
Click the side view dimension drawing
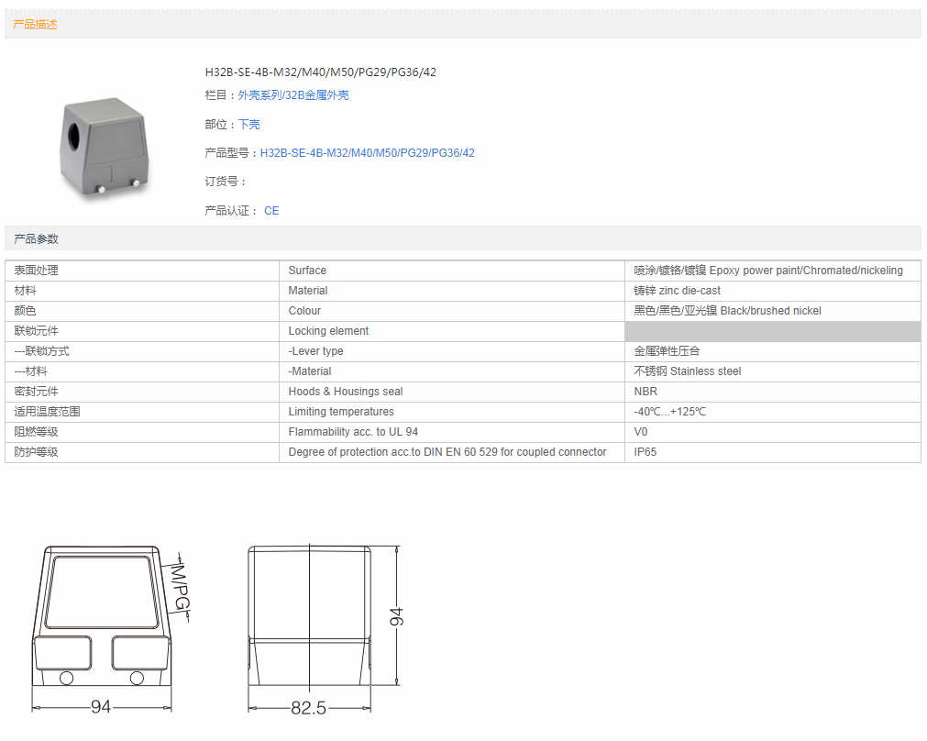310,619
